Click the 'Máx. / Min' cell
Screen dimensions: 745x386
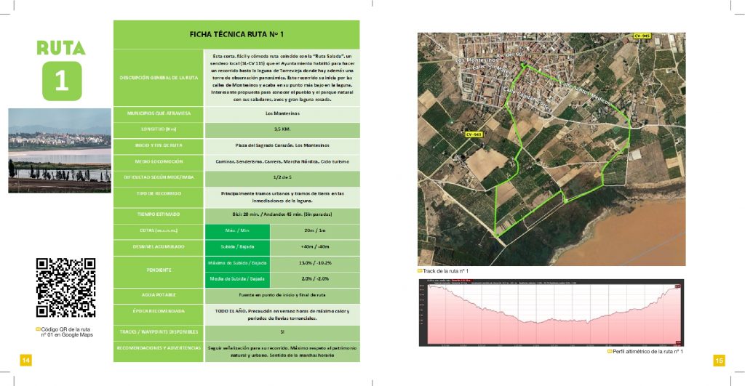pyautogui.click(x=237, y=230)
